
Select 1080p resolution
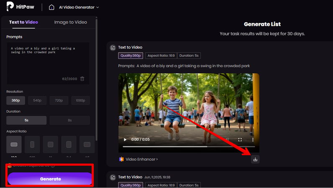pyautogui.click(x=80, y=100)
